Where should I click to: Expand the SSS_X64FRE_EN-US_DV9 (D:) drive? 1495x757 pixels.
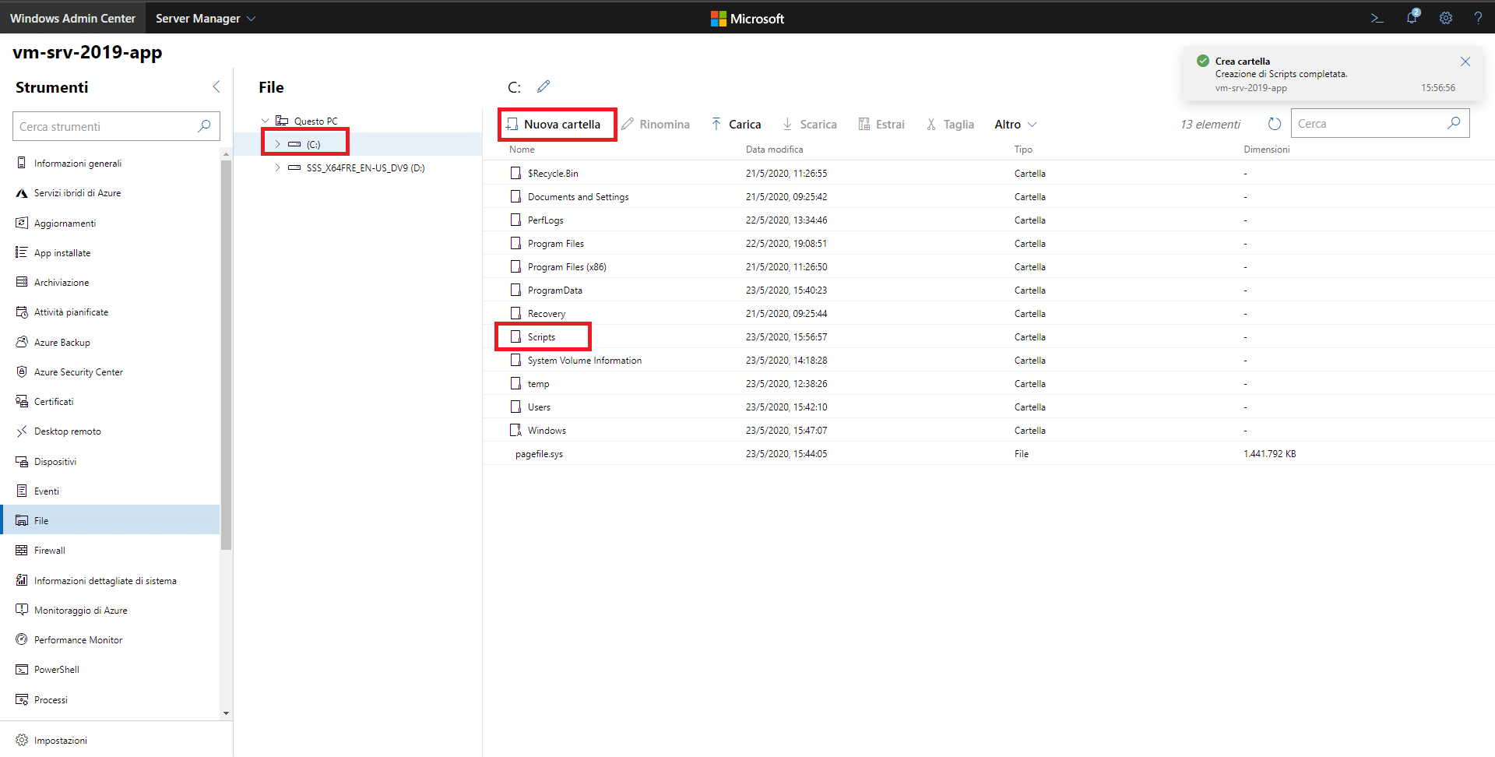click(277, 167)
